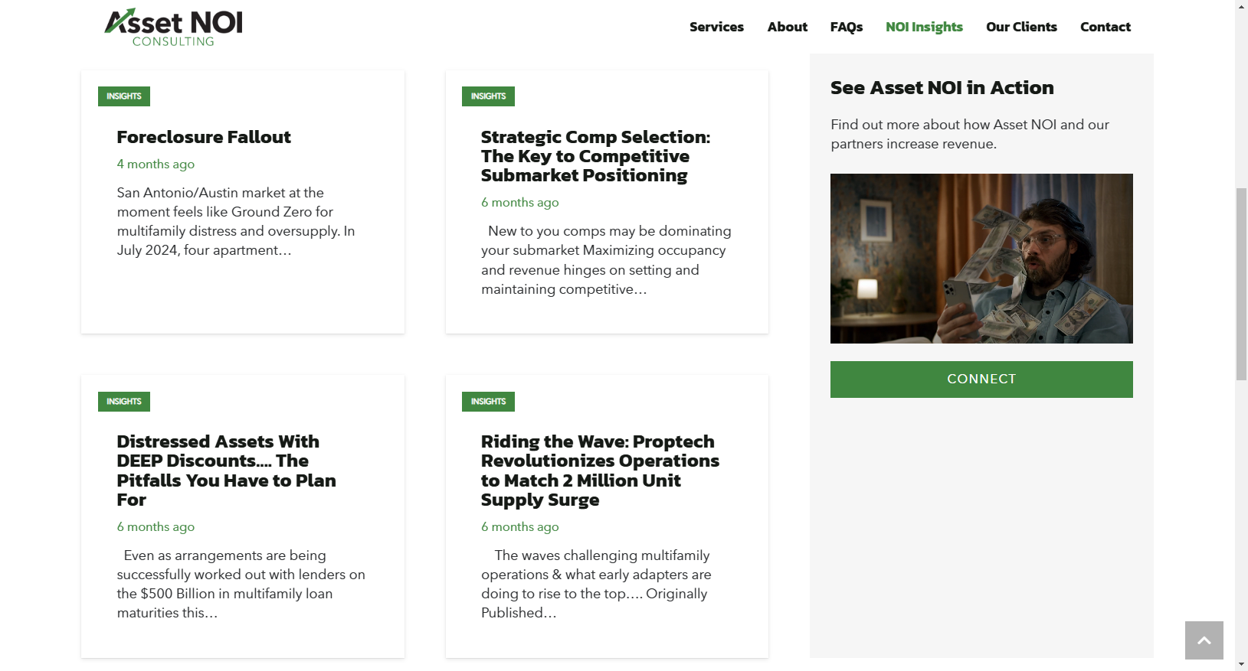1248x671 pixels.
Task: Open the Contact page link
Action: [x=1106, y=27]
